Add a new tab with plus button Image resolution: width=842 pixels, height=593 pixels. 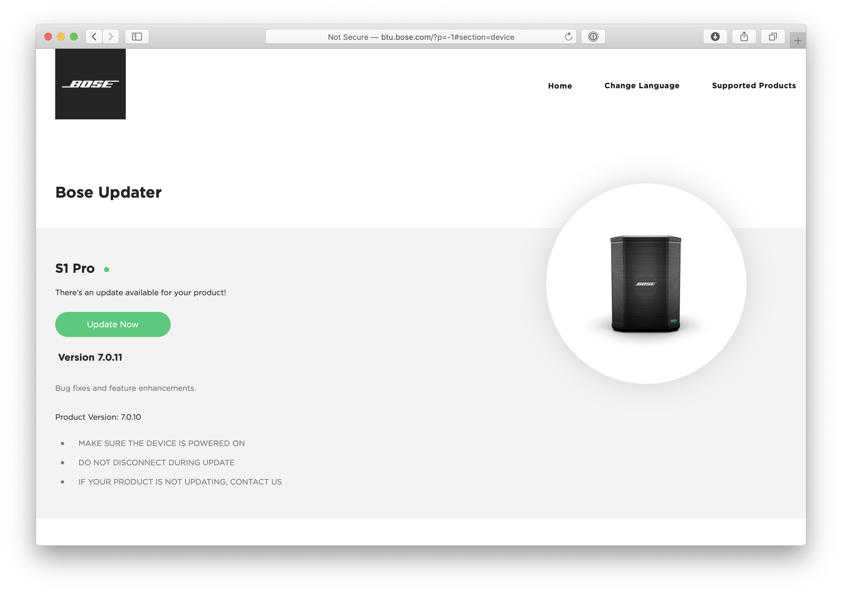[798, 41]
